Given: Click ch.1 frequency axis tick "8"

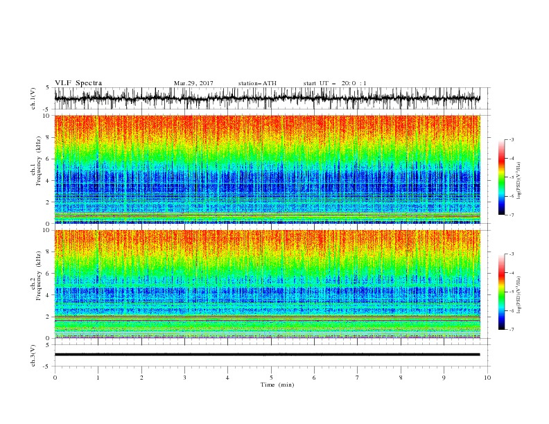Looking at the screenshot, I should click(x=48, y=137).
